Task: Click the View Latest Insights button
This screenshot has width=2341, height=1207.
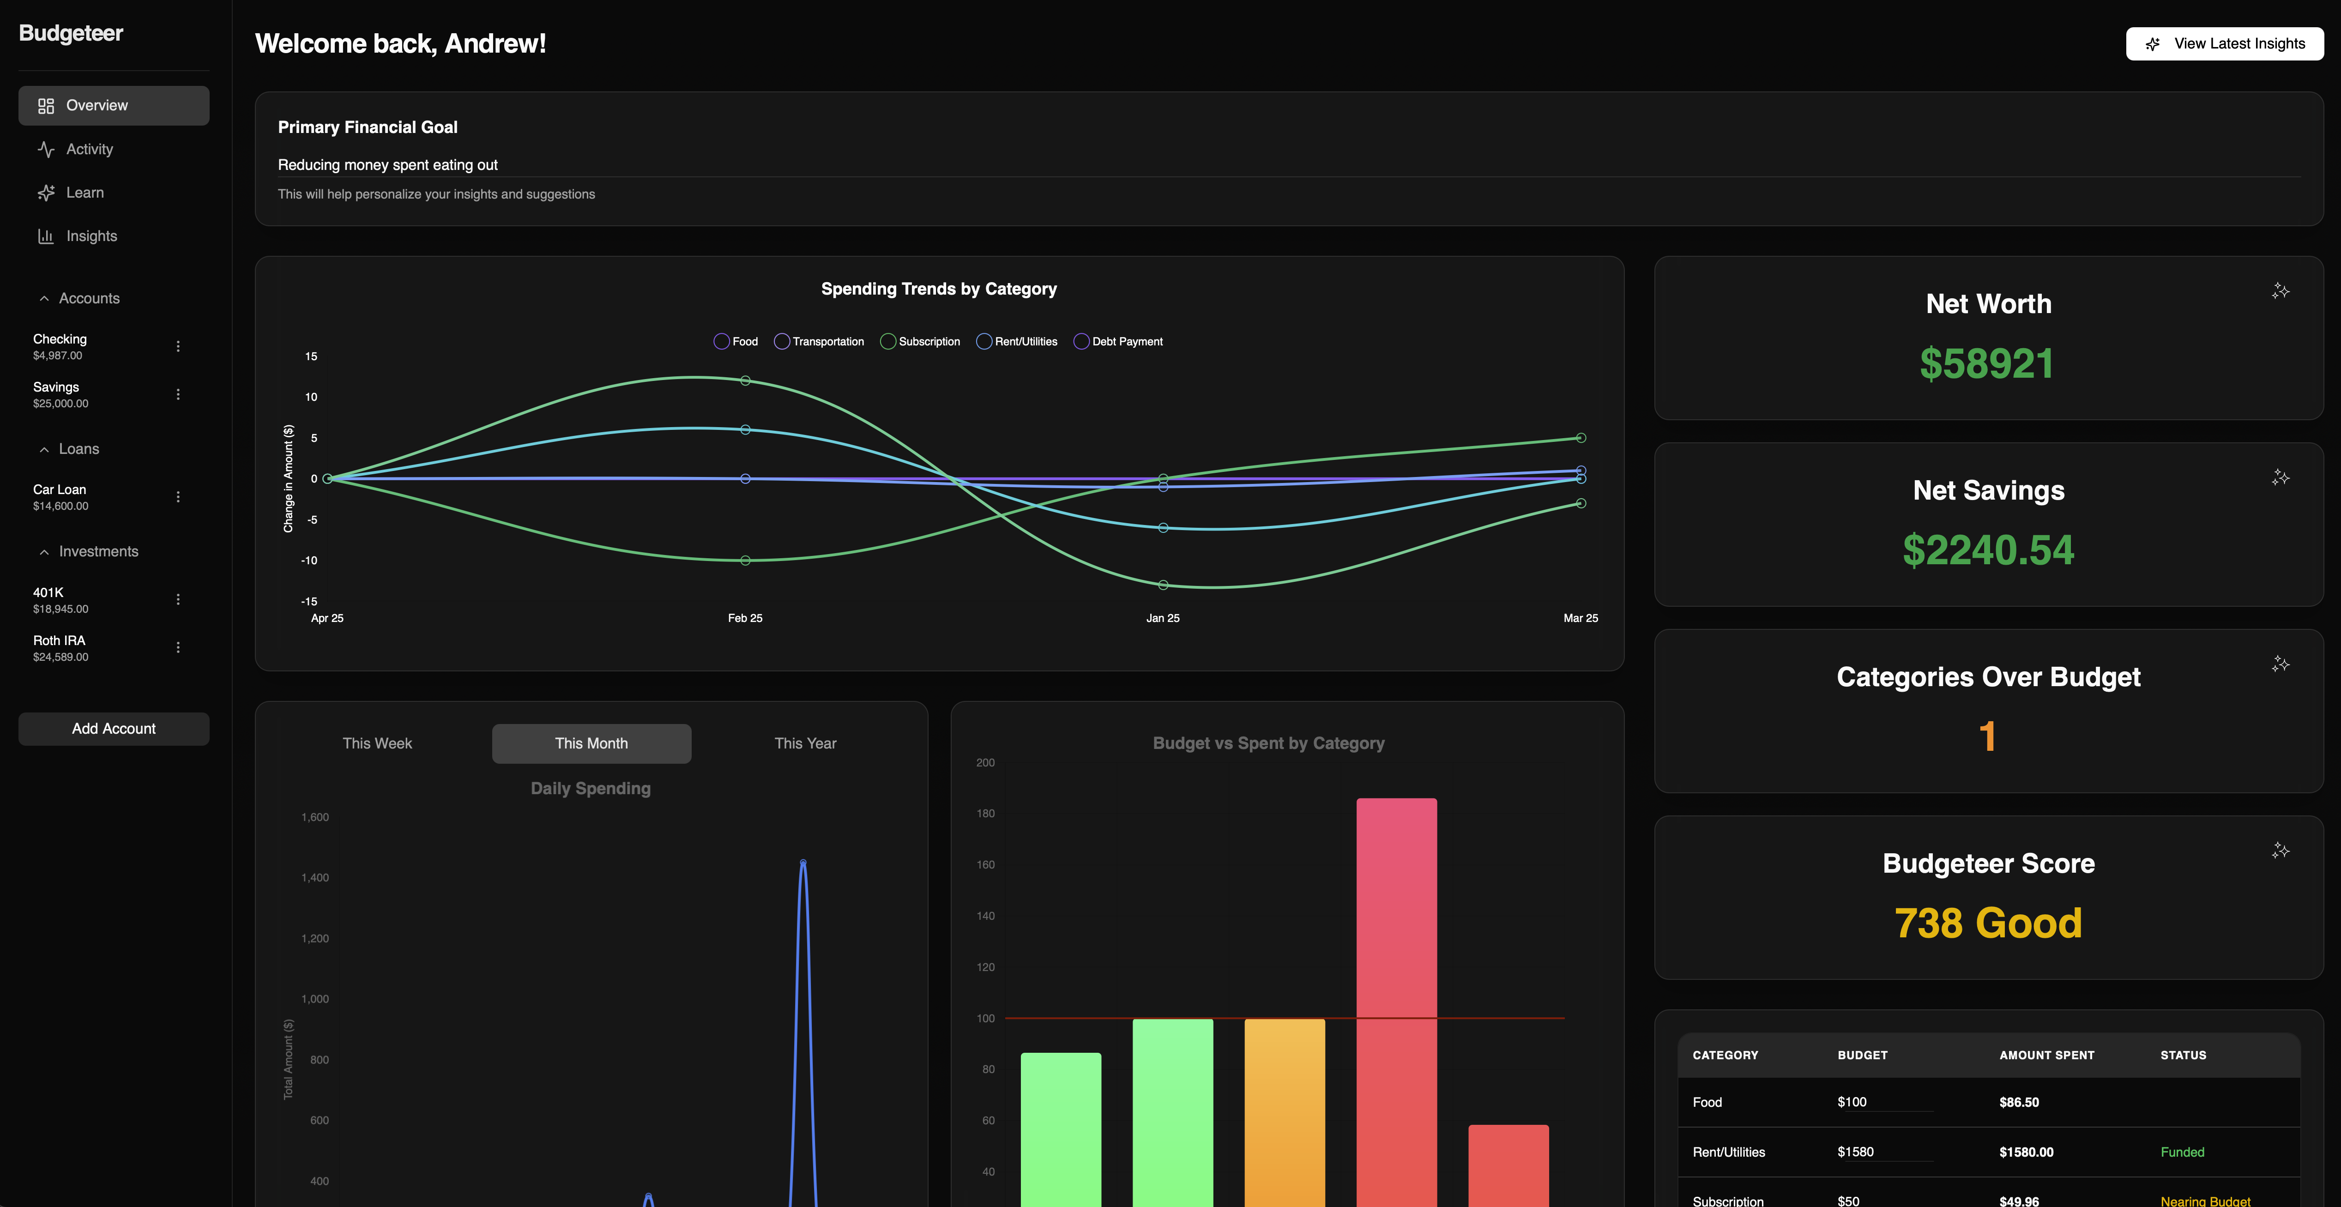Action: [x=2224, y=43]
